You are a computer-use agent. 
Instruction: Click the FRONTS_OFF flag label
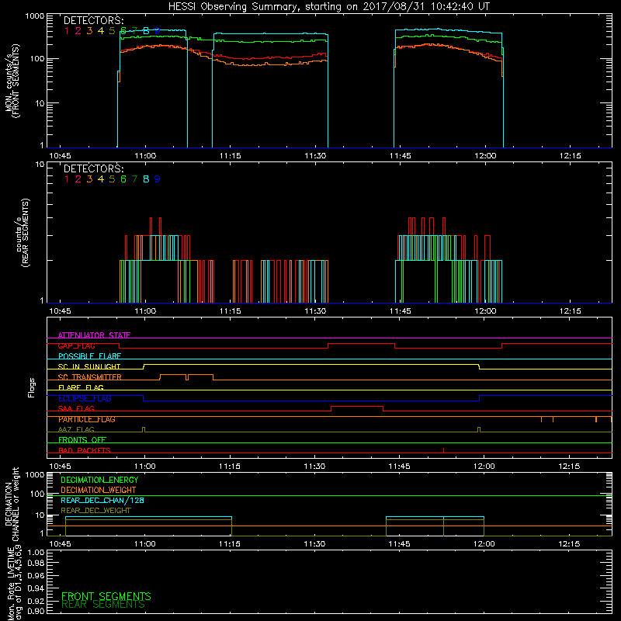click(82, 440)
